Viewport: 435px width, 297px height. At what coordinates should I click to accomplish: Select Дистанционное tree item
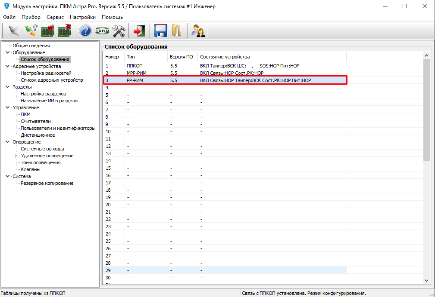tap(38, 135)
